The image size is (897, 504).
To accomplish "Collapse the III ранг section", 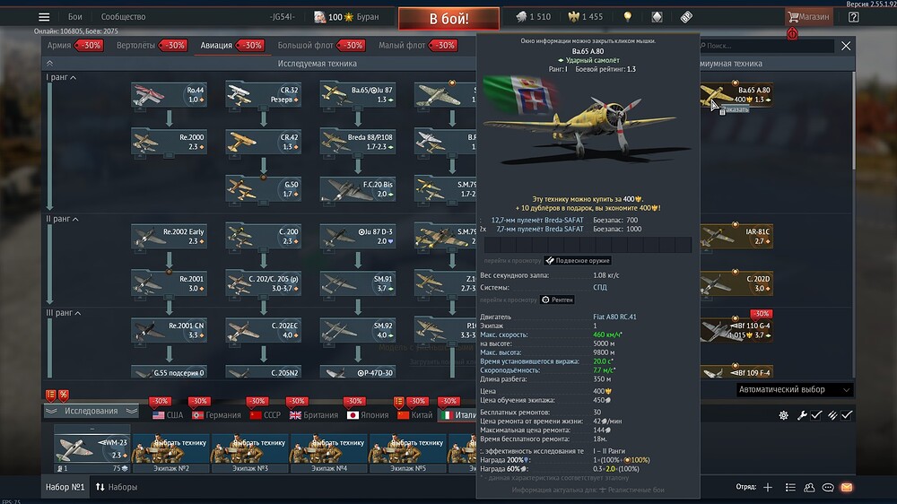I will point(64,313).
